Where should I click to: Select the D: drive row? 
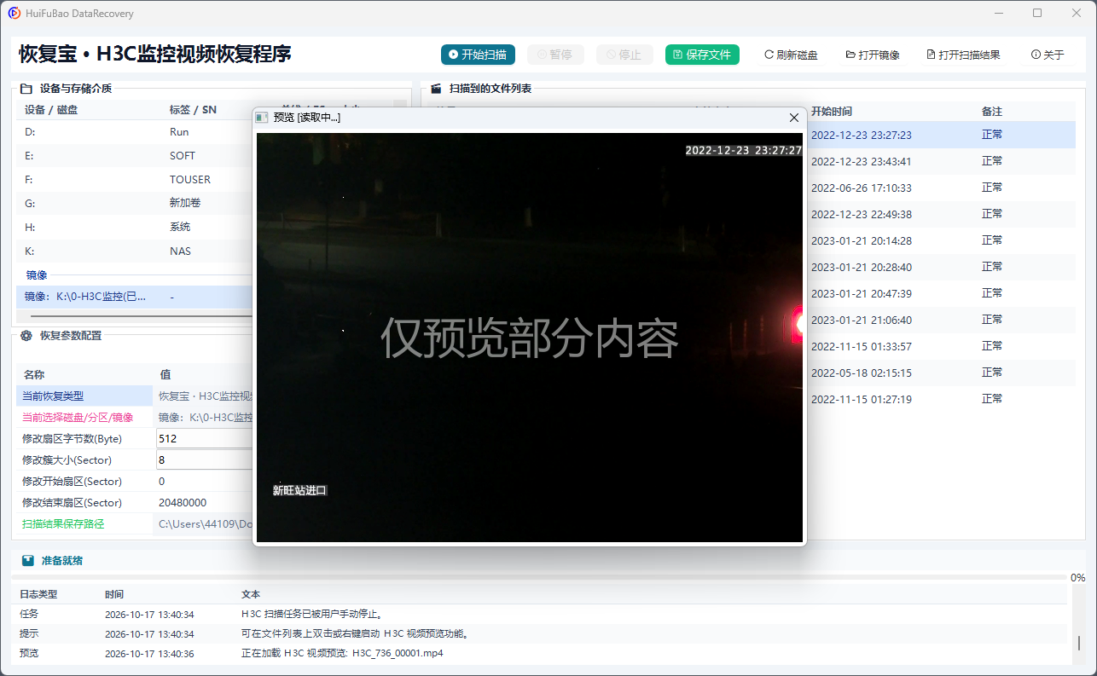pos(134,132)
